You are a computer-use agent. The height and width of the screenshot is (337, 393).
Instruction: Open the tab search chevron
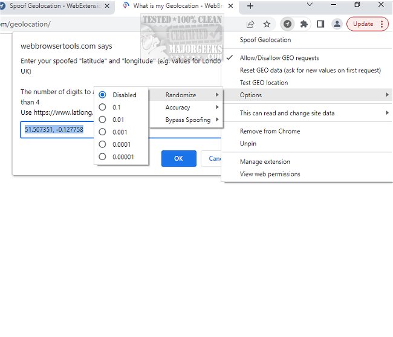[x=310, y=4]
